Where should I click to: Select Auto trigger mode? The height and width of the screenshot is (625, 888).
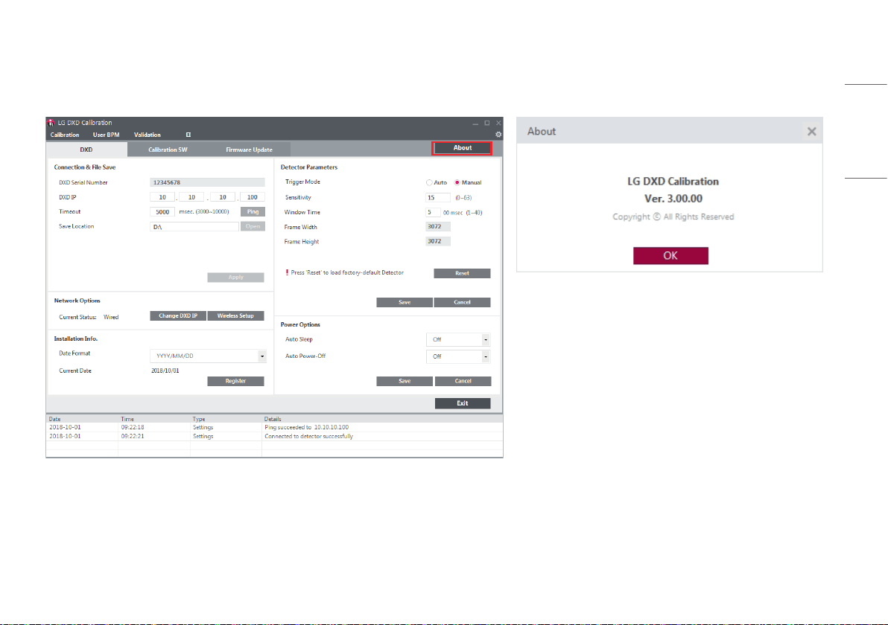coord(429,183)
